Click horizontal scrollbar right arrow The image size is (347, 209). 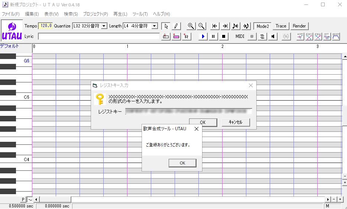pos(328,199)
